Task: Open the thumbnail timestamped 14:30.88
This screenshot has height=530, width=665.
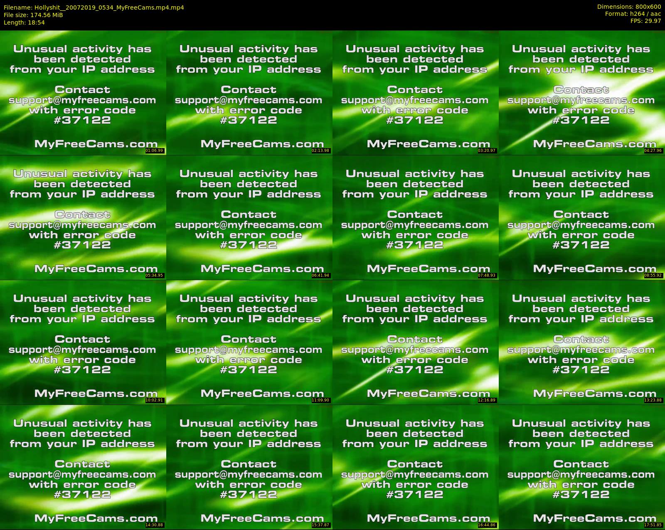Action: (x=83, y=467)
